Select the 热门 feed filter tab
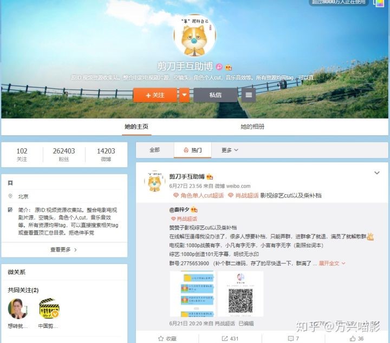 pos(192,150)
